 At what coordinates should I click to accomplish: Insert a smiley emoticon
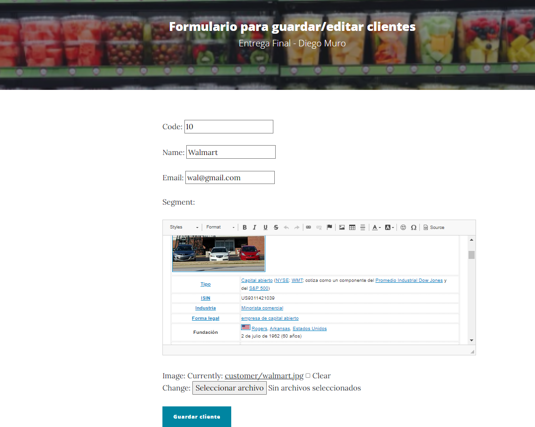403,227
